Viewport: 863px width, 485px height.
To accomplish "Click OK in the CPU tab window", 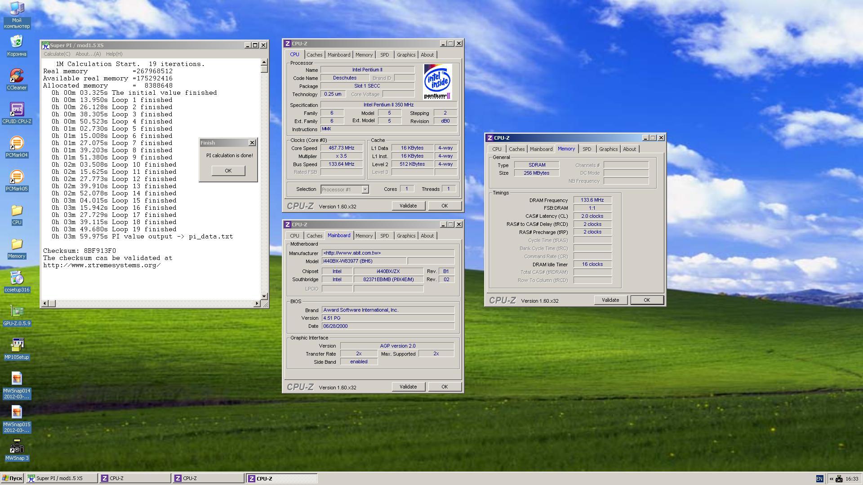I will 445,206.
